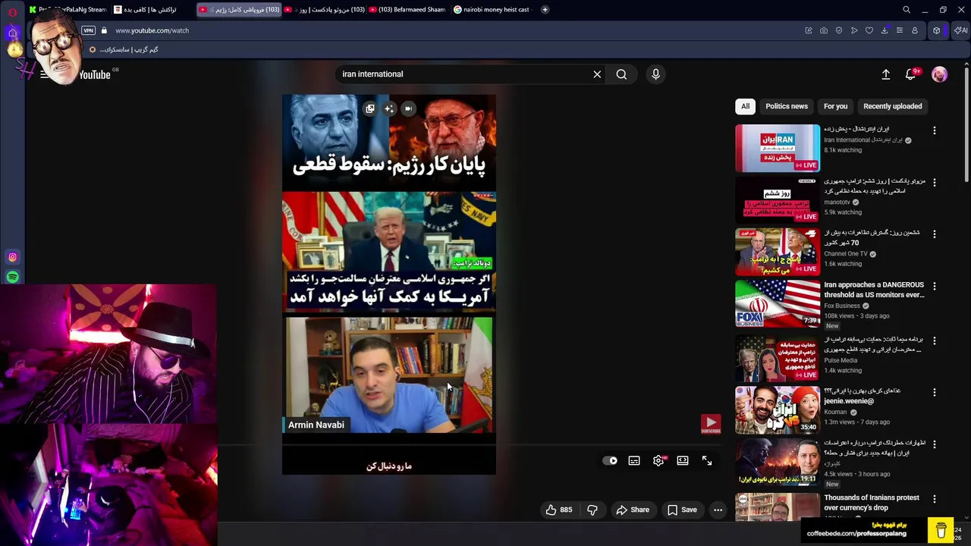971x546 pixels.
Task: Open a new browser tab with plus
Action: tap(545, 10)
